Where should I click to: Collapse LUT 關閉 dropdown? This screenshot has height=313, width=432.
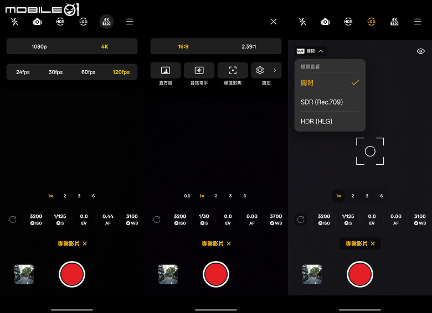pyautogui.click(x=310, y=51)
